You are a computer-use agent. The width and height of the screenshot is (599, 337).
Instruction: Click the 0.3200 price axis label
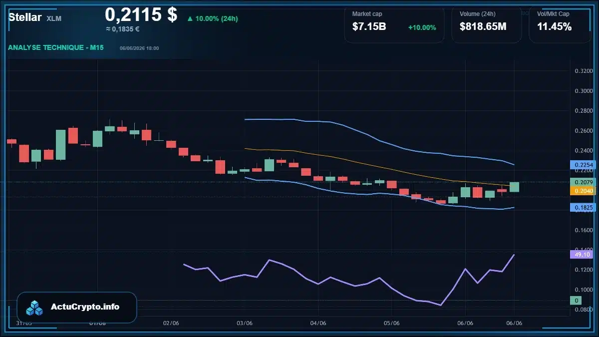click(584, 71)
